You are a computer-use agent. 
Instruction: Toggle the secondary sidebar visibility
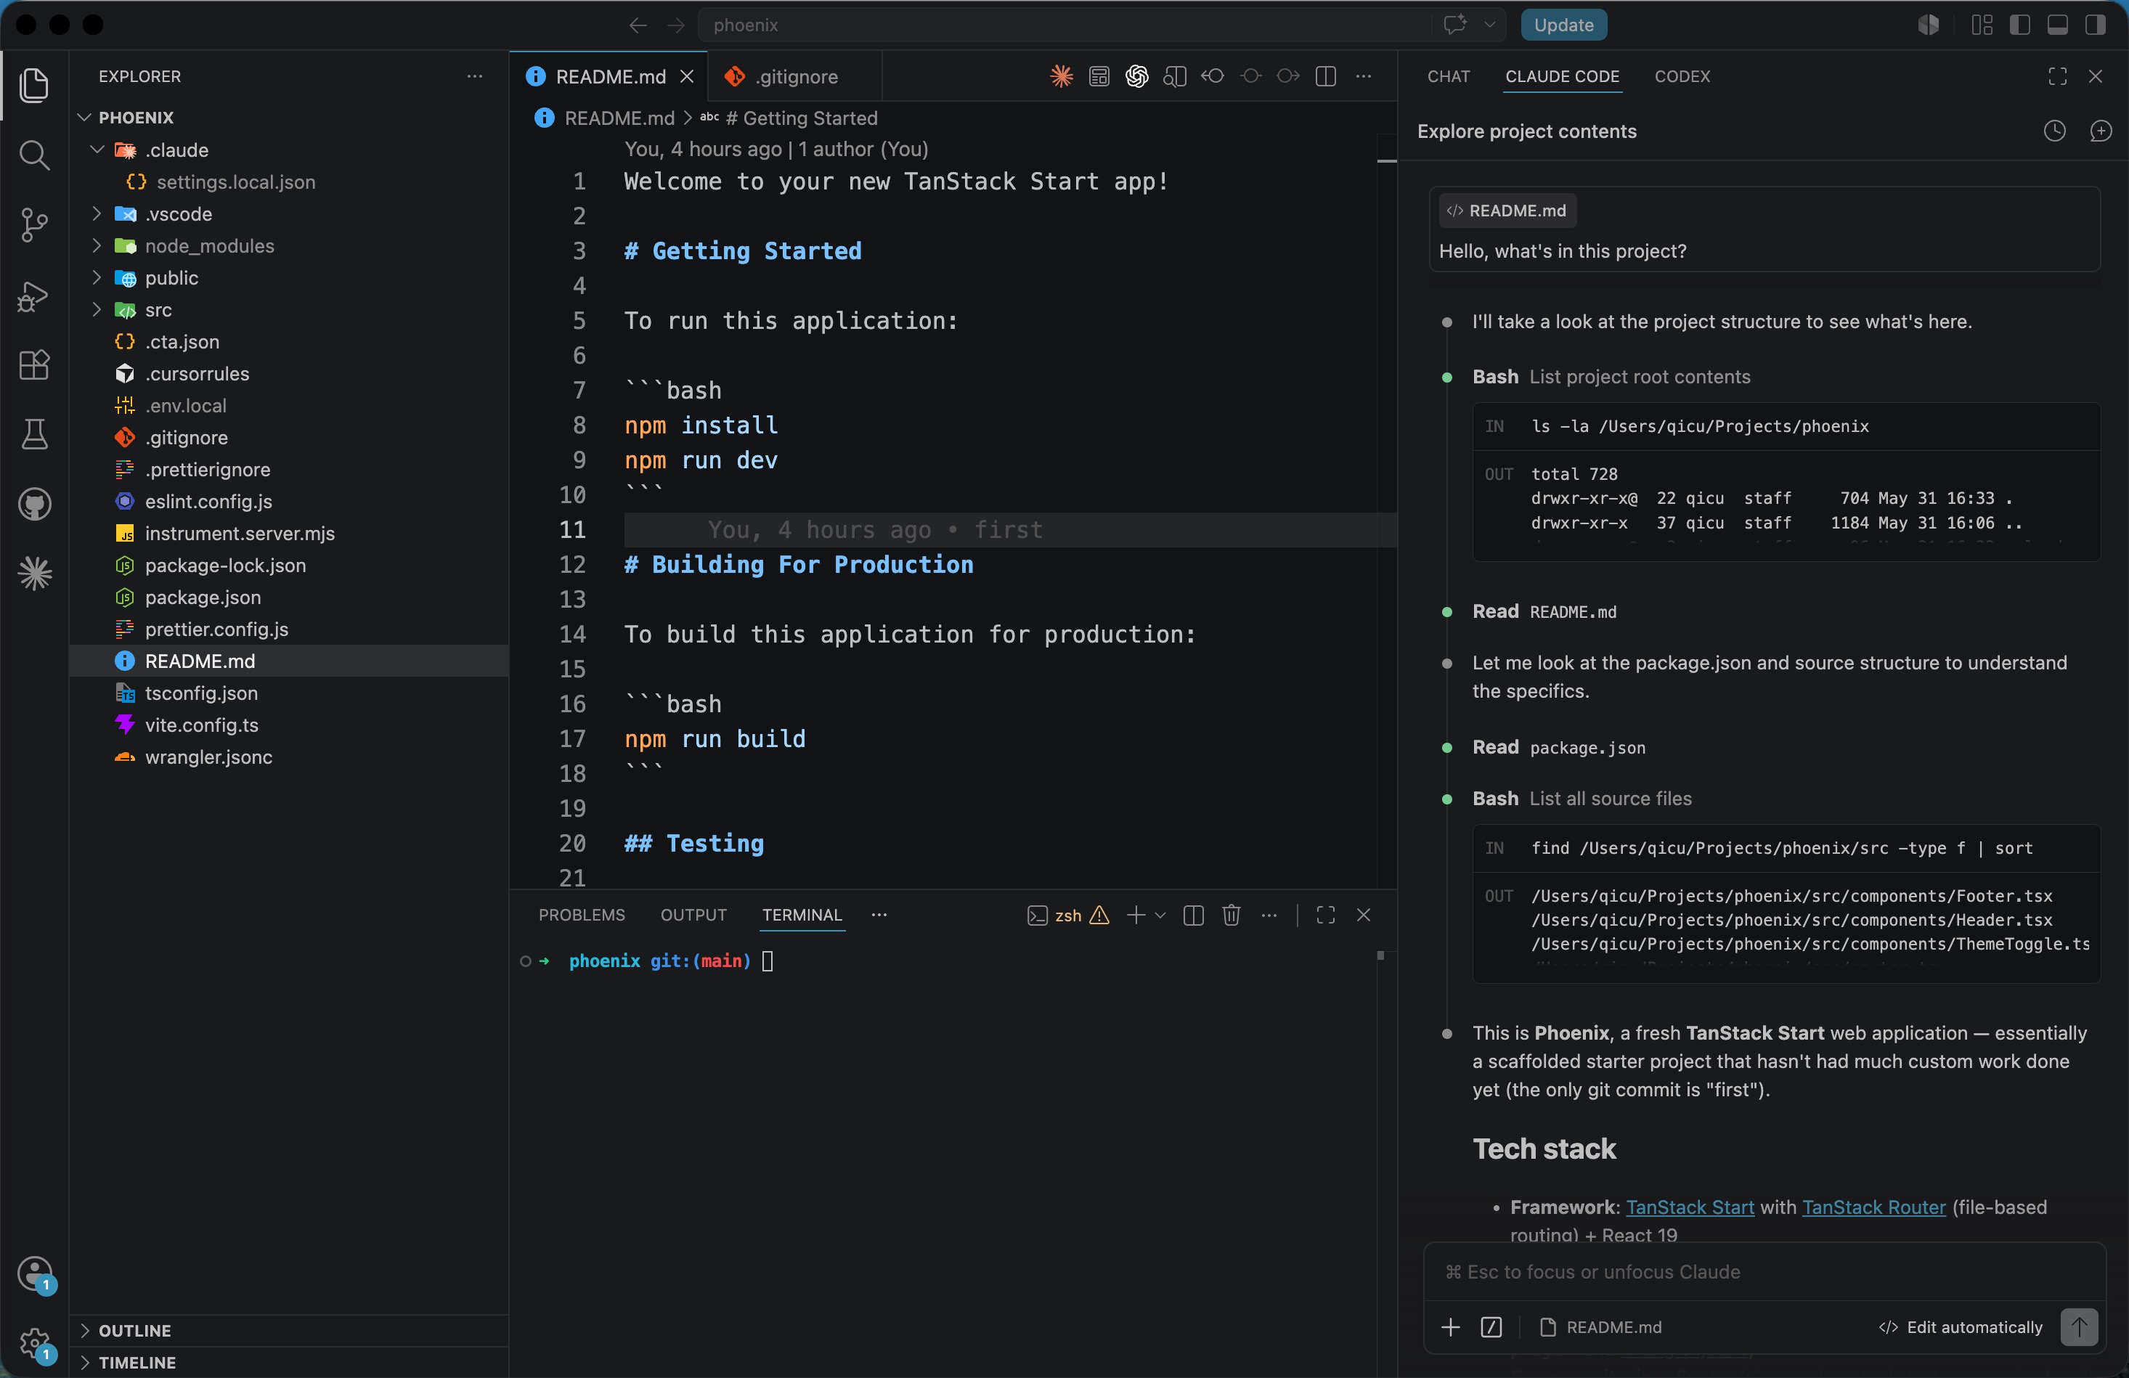pyautogui.click(x=2094, y=25)
